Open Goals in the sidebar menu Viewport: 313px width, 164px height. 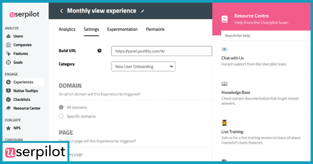(x=18, y=62)
